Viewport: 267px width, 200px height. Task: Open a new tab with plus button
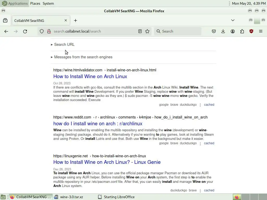click(x=75, y=20)
